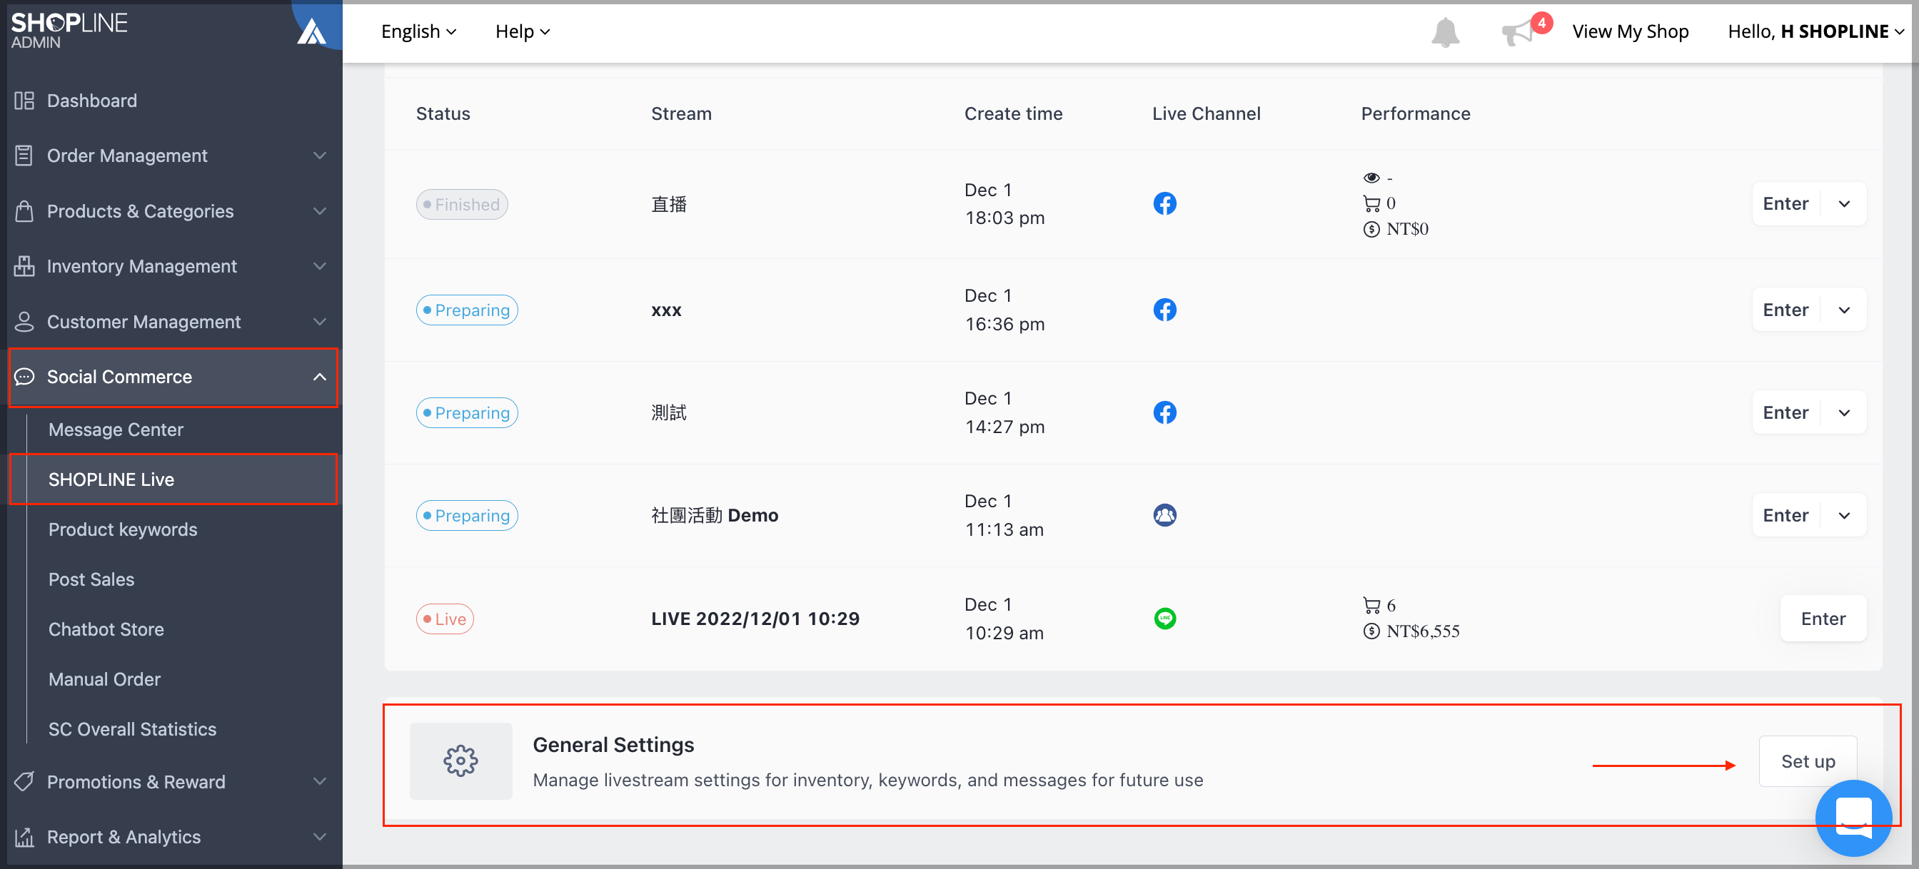Click Set up button in General Settings
The image size is (1919, 869).
click(x=1808, y=761)
